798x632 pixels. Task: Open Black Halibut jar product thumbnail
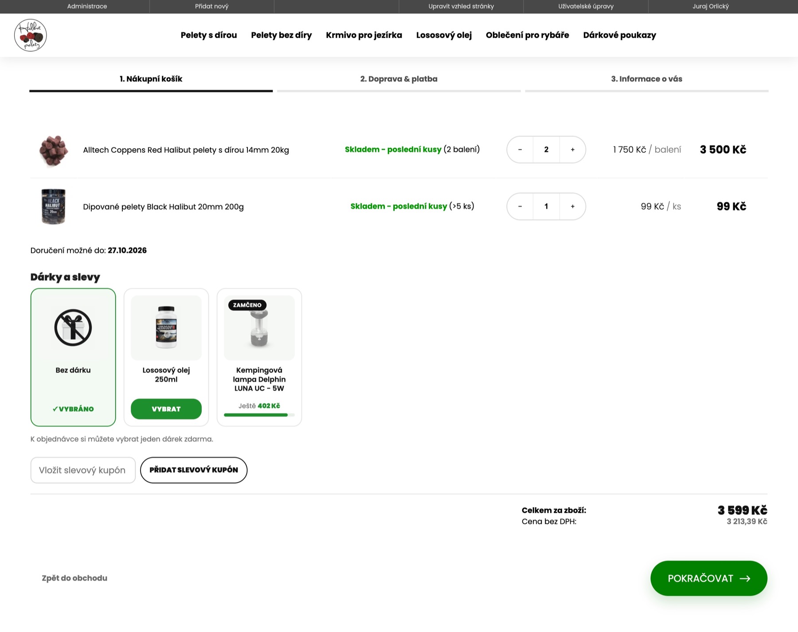[x=54, y=206]
